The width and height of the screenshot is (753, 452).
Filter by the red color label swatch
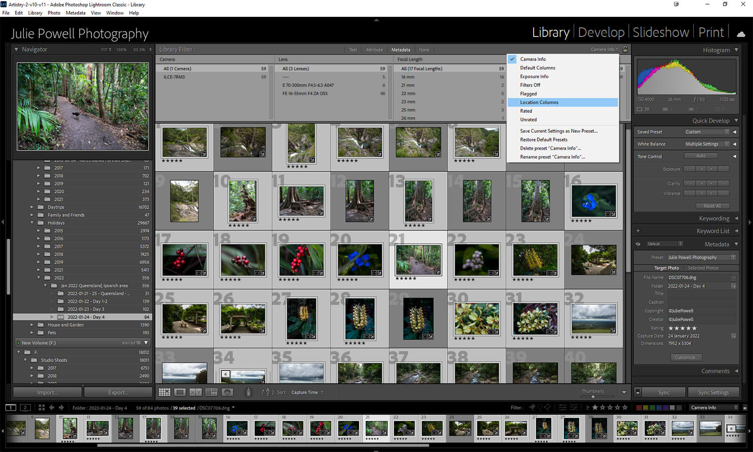639,408
